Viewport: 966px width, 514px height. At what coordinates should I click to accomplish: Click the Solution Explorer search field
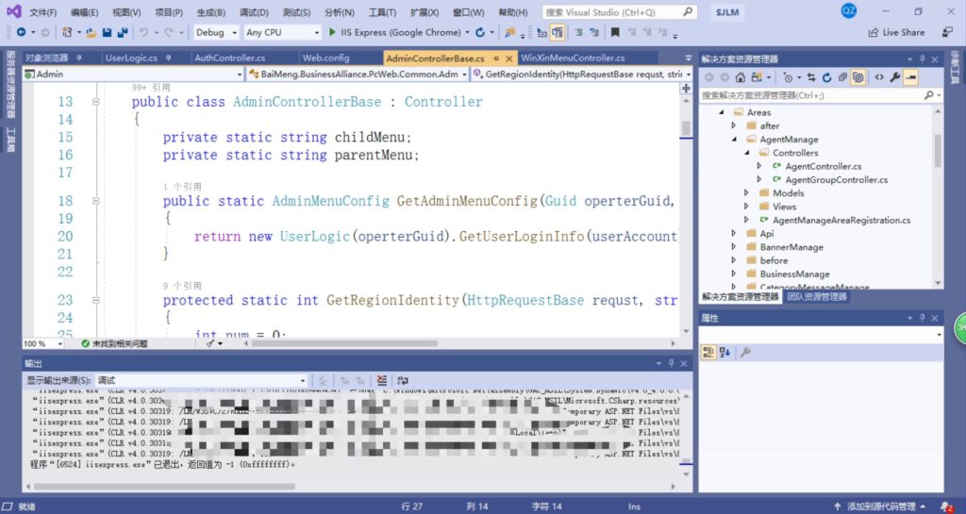[x=820, y=95]
